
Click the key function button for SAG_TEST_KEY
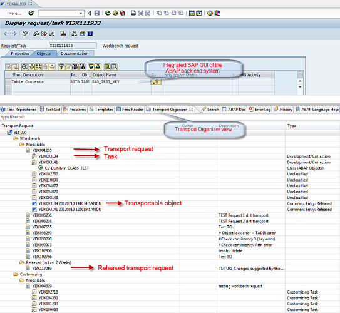coord(156,82)
